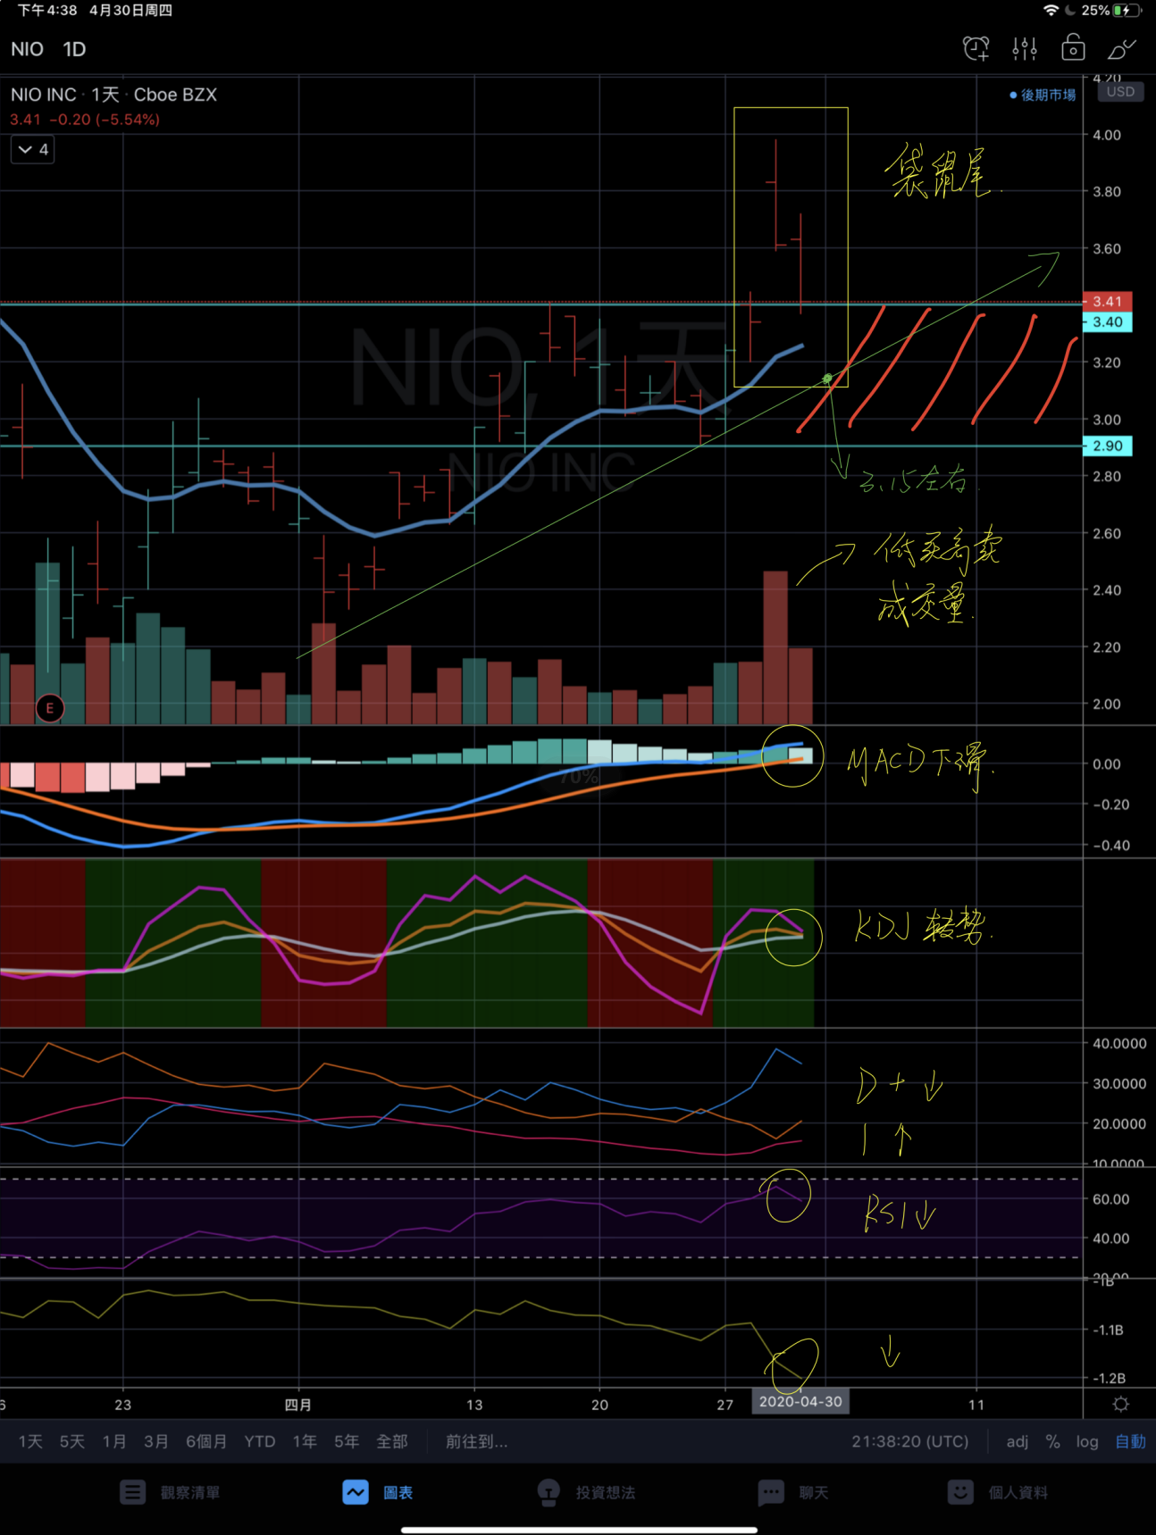1156x1535 pixels.
Task: Switch to the 投資想法 tab
Action: pyautogui.click(x=606, y=1492)
